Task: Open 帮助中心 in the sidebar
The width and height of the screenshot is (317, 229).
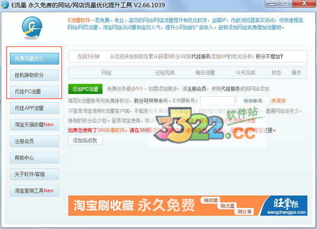Action: pos(34,157)
